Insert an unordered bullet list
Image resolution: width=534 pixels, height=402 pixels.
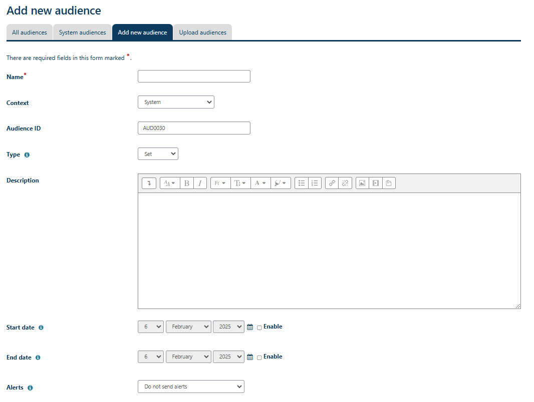click(302, 182)
